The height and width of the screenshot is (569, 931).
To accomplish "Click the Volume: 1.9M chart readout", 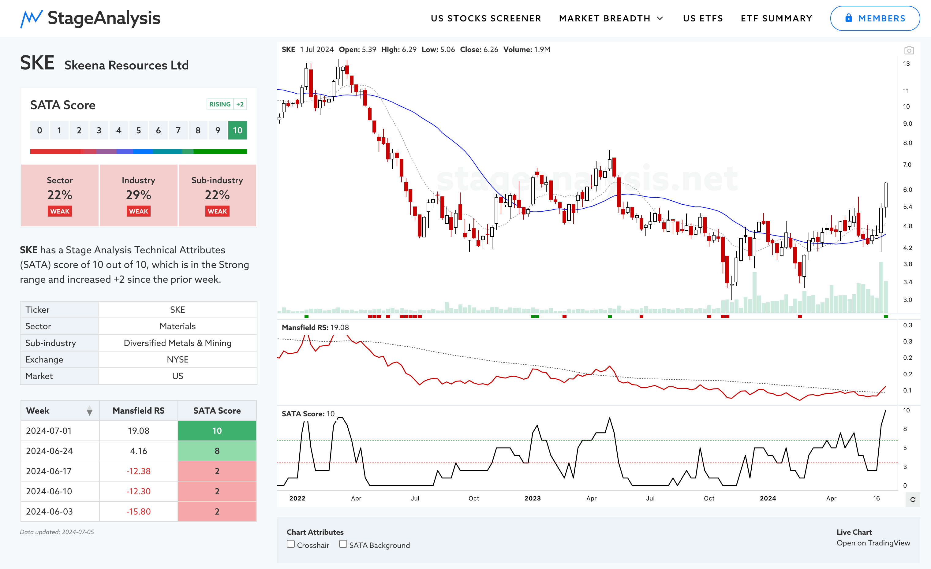I will click(x=527, y=50).
